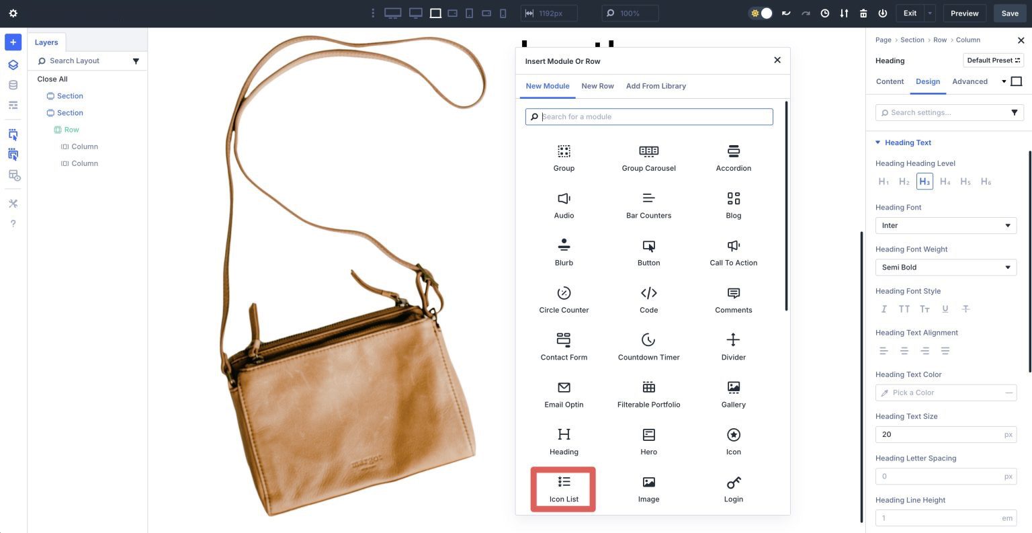Open the Help icon in the left sidebar
The width and height of the screenshot is (1032, 533).
coord(12,223)
